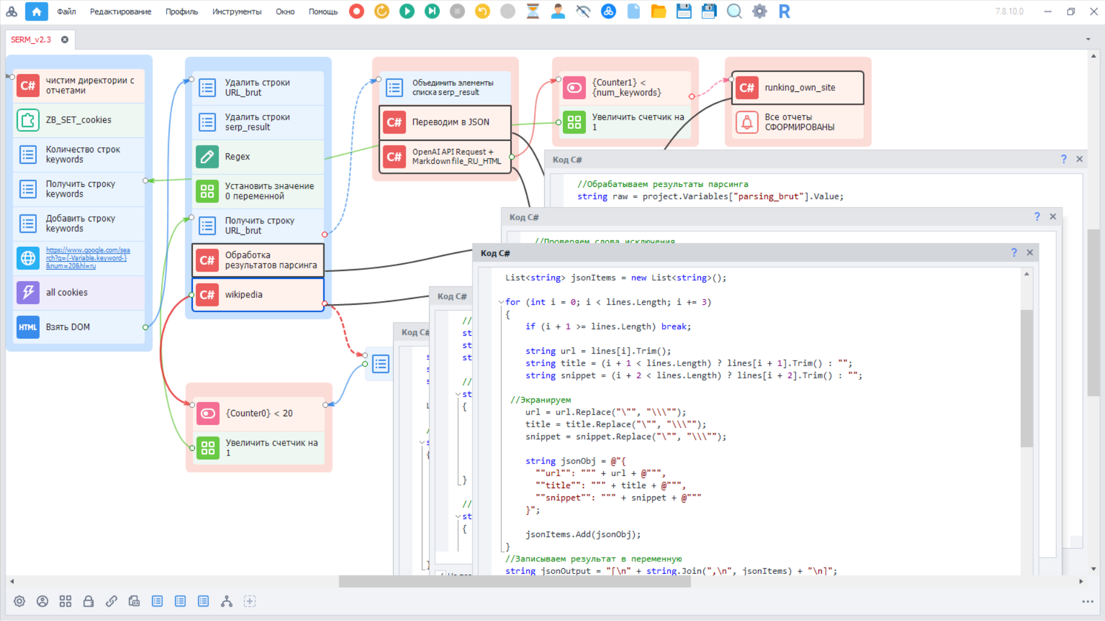The height and width of the screenshot is (621, 1105).
Task: Click the blue round three-circle icon in toolbar
Action: [608, 11]
